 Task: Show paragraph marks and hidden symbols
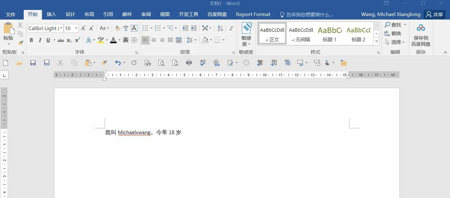pyautogui.click(x=231, y=28)
